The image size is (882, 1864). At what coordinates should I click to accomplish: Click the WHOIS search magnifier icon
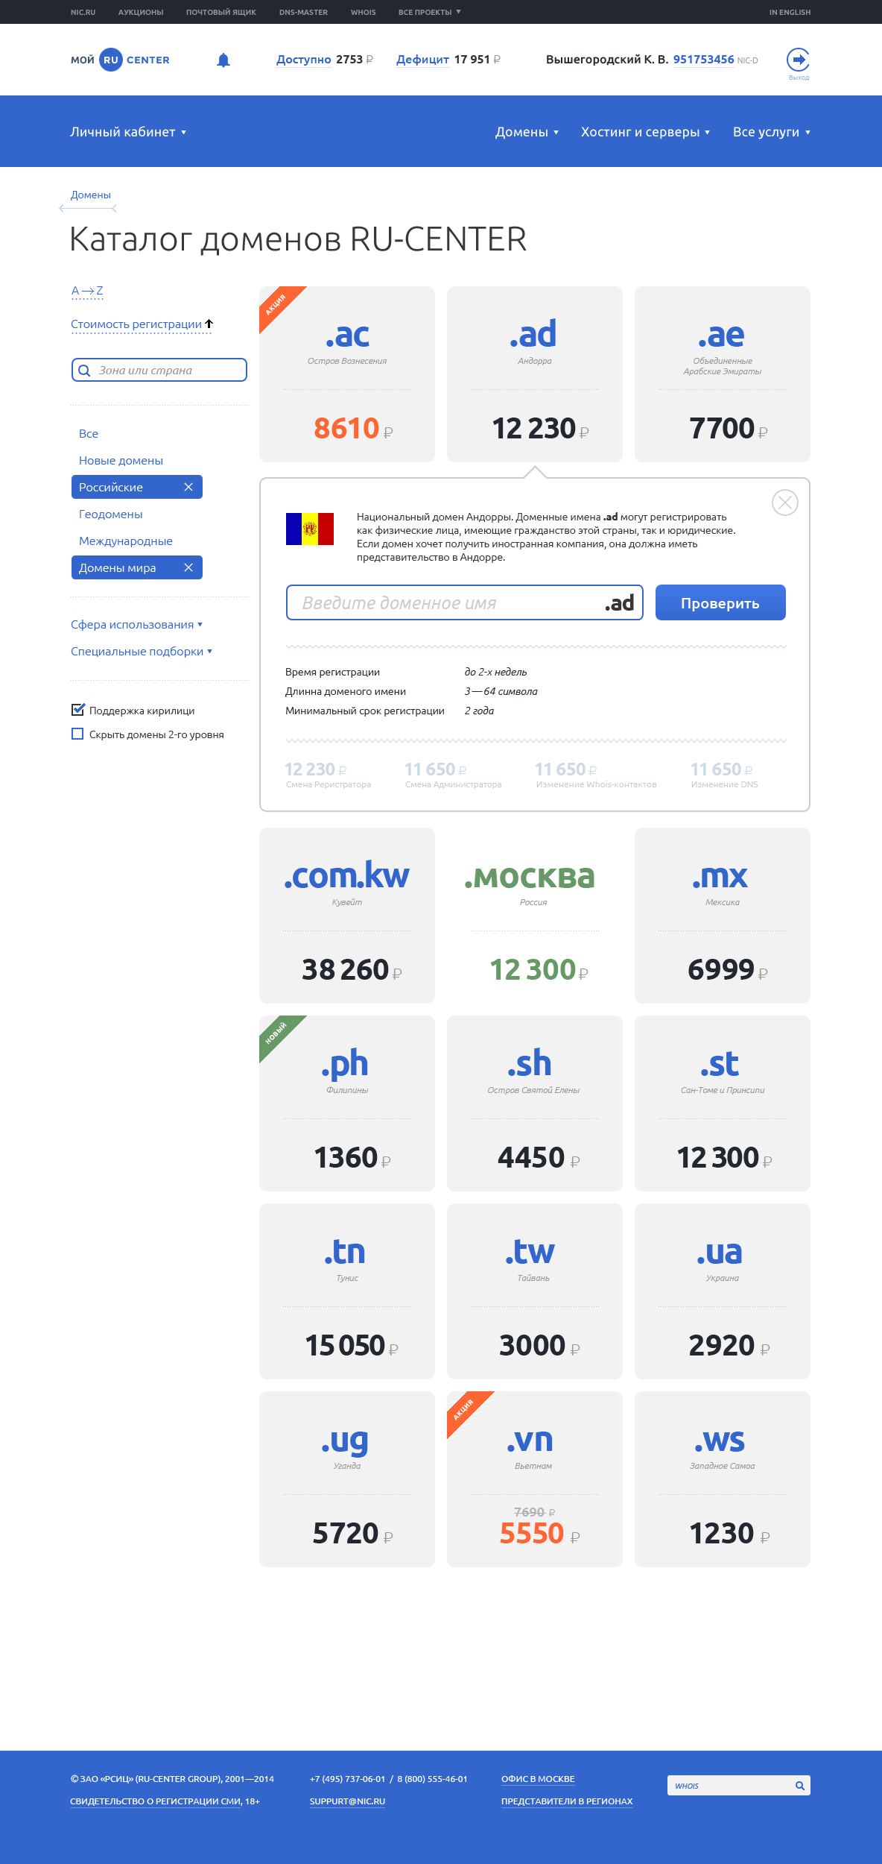(800, 1785)
